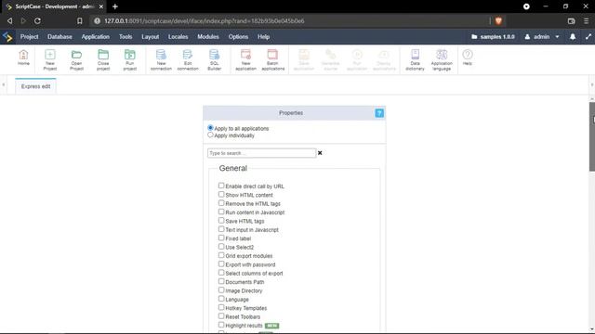The width and height of the screenshot is (595, 334).
Task: Add a New connection via toolbar
Action: point(161,59)
